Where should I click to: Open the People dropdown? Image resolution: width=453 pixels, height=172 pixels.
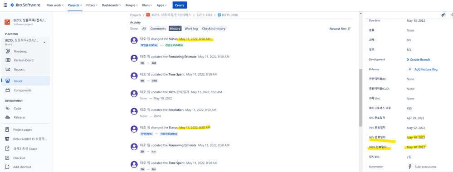(x=132, y=5)
